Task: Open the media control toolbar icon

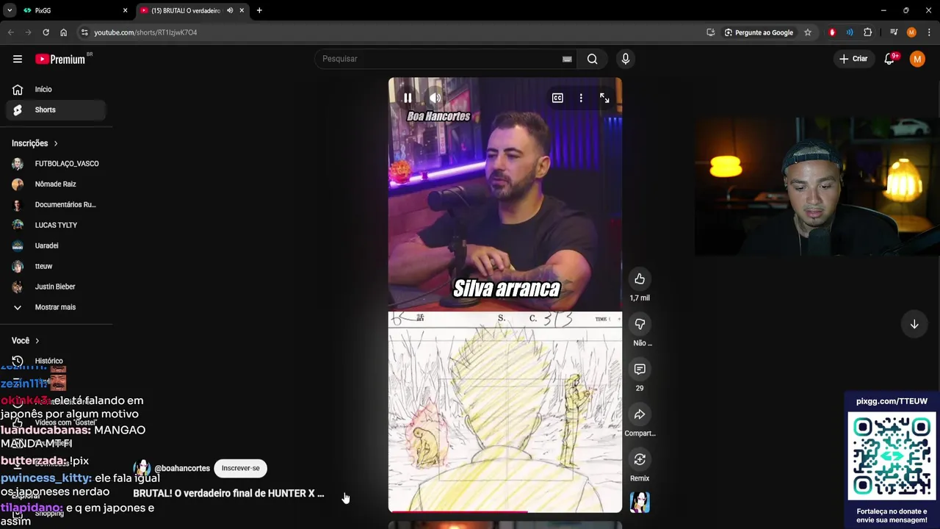Action: tap(894, 32)
